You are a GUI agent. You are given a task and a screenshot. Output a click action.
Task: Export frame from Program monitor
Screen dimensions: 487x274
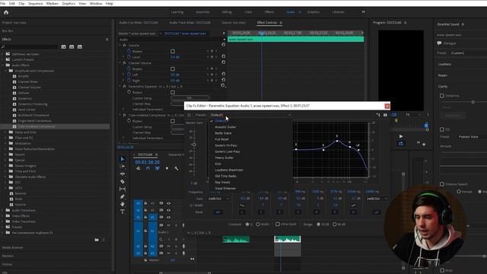click(401, 144)
